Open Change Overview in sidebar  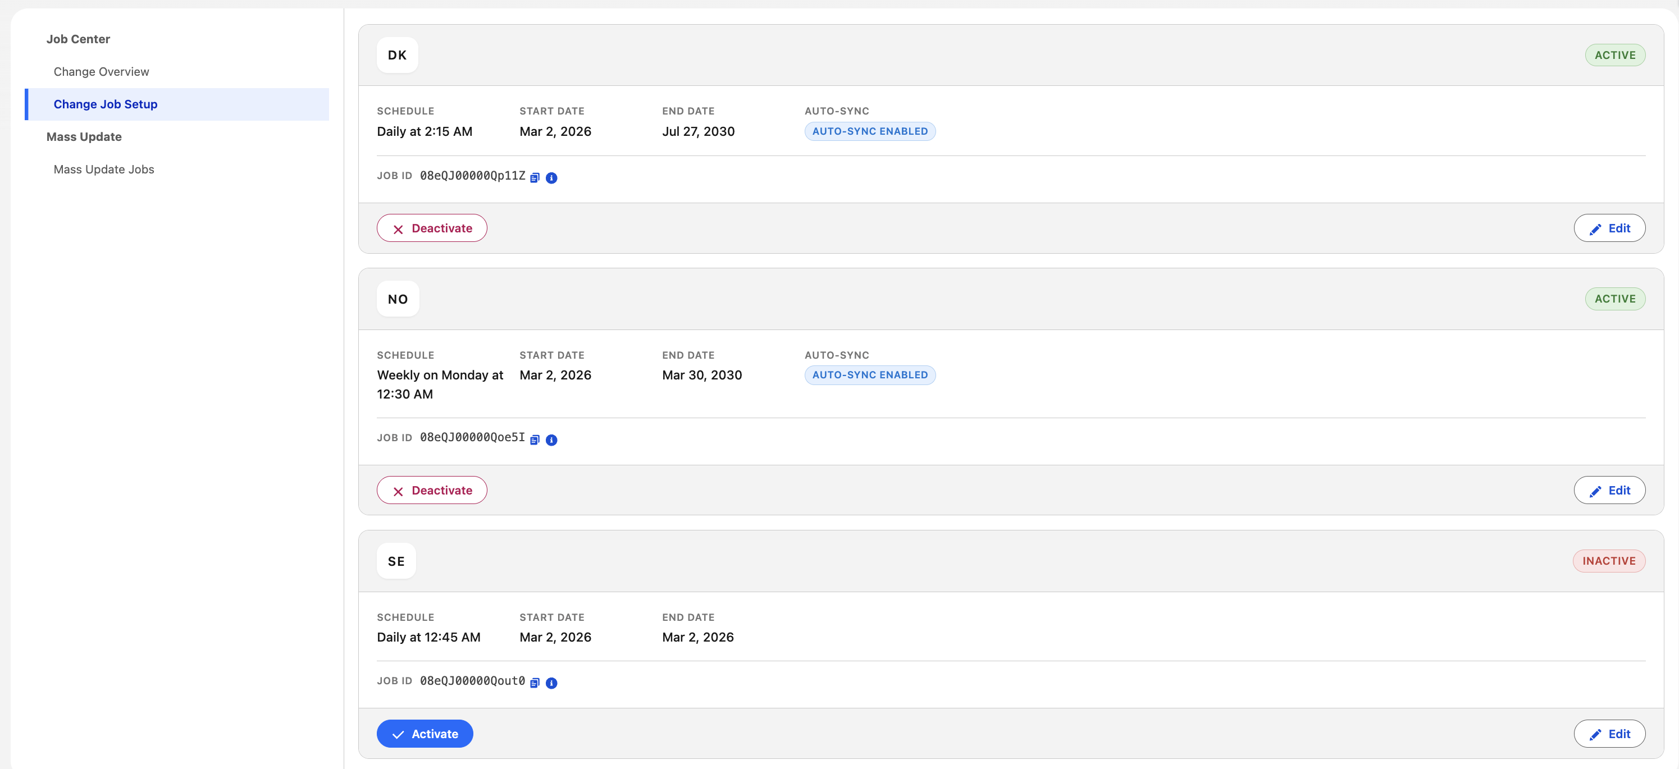pyautogui.click(x=101, y=72)
